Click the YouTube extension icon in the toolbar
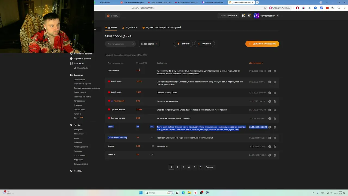Viewport: 348px width, 196px height. [x=327, y=8]
